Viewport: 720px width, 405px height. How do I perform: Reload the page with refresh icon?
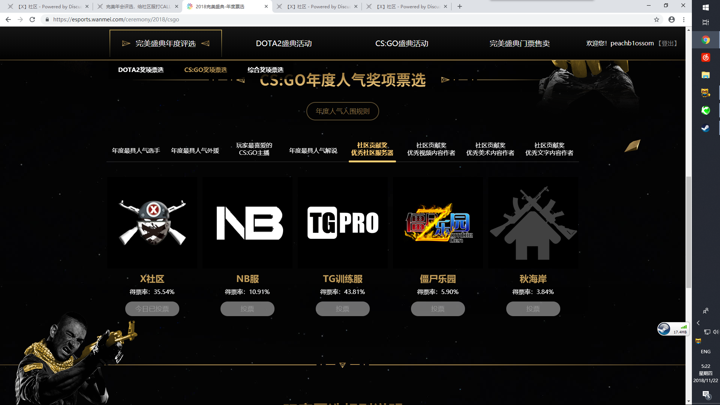[32, 19]
